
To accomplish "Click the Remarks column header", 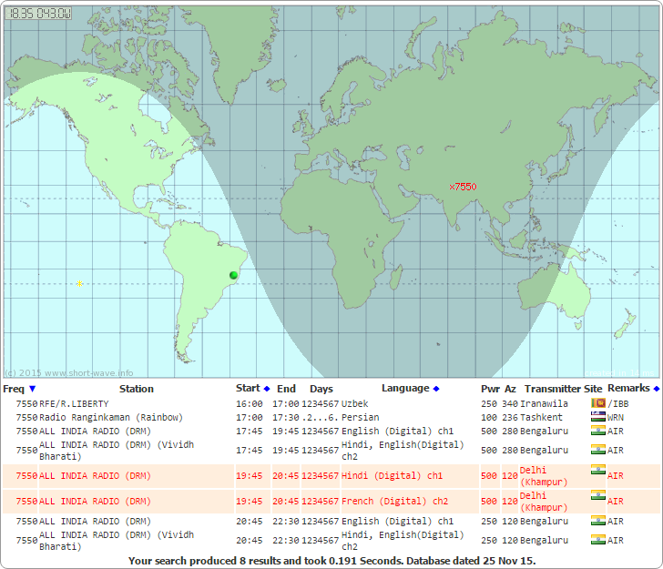I will [x=628, y=388].
